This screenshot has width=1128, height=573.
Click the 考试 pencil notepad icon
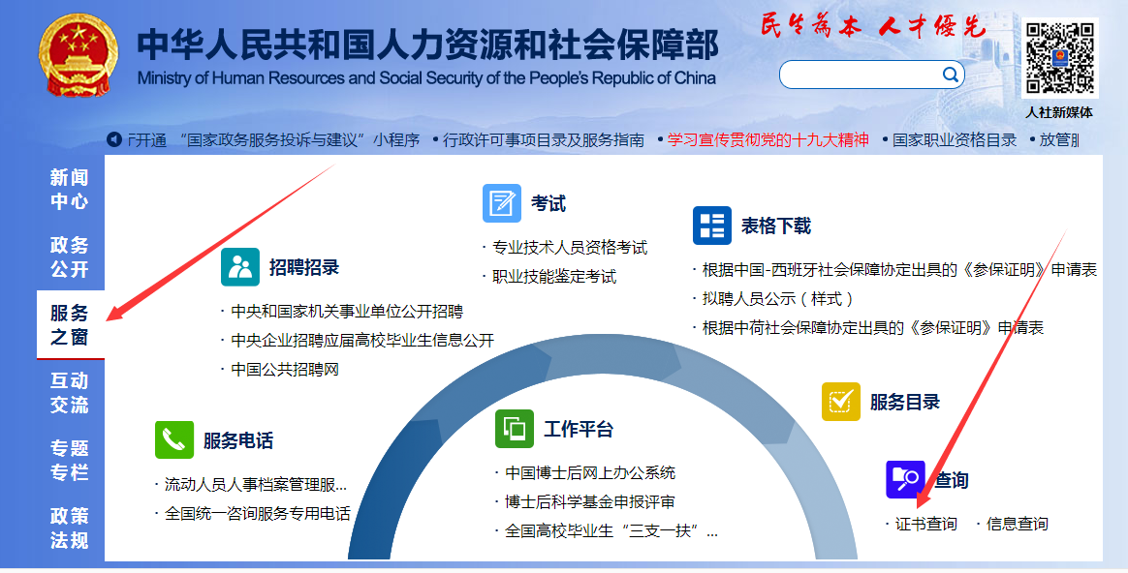click(502, 203)
